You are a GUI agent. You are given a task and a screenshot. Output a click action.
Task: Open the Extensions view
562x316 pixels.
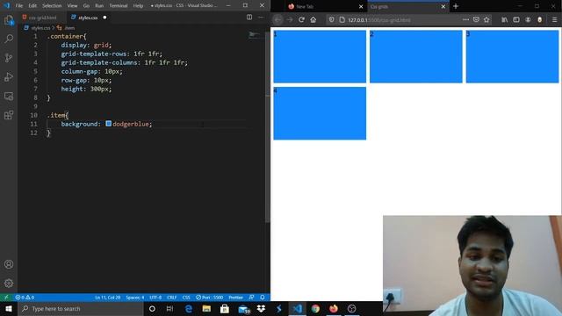pyautogui.click(x=9, y=115)
